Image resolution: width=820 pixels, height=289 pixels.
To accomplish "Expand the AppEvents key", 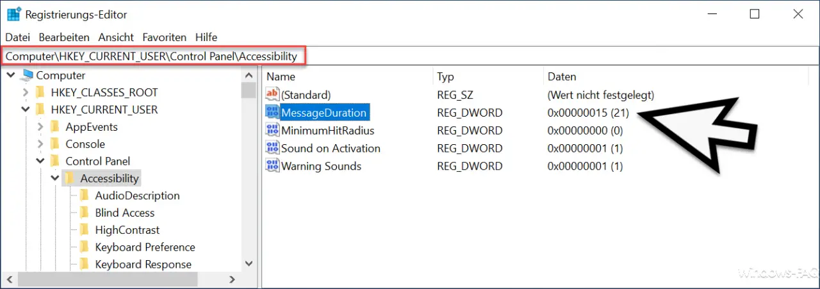I will 40,127.
